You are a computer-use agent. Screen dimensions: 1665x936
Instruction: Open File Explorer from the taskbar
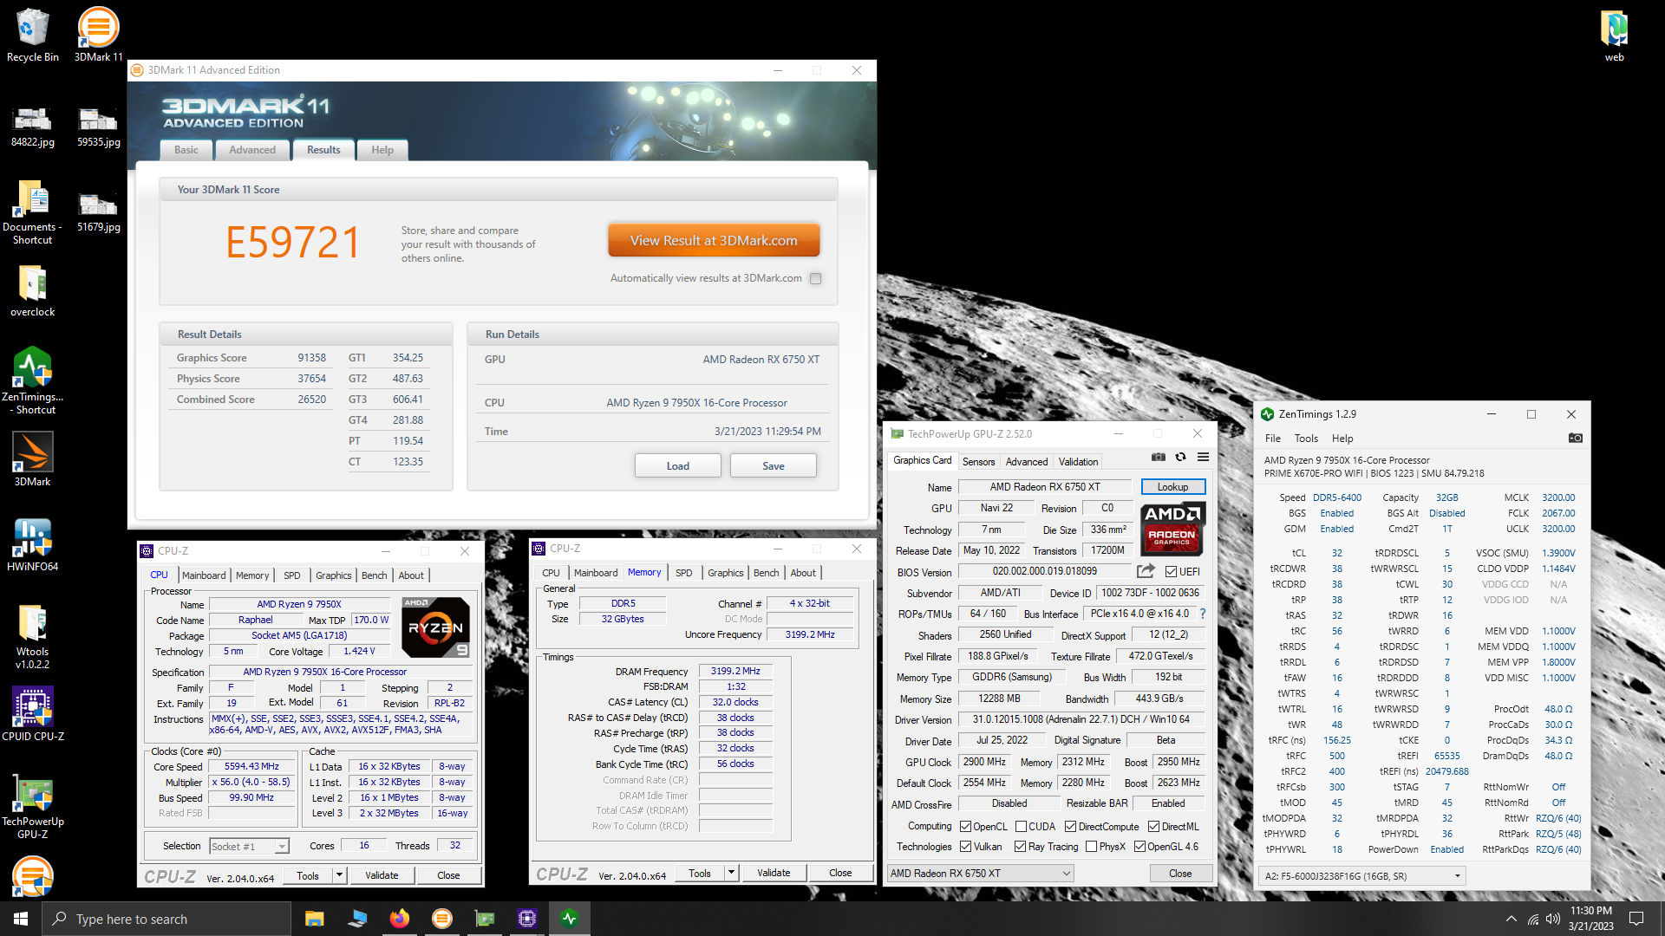click(314, 919)
